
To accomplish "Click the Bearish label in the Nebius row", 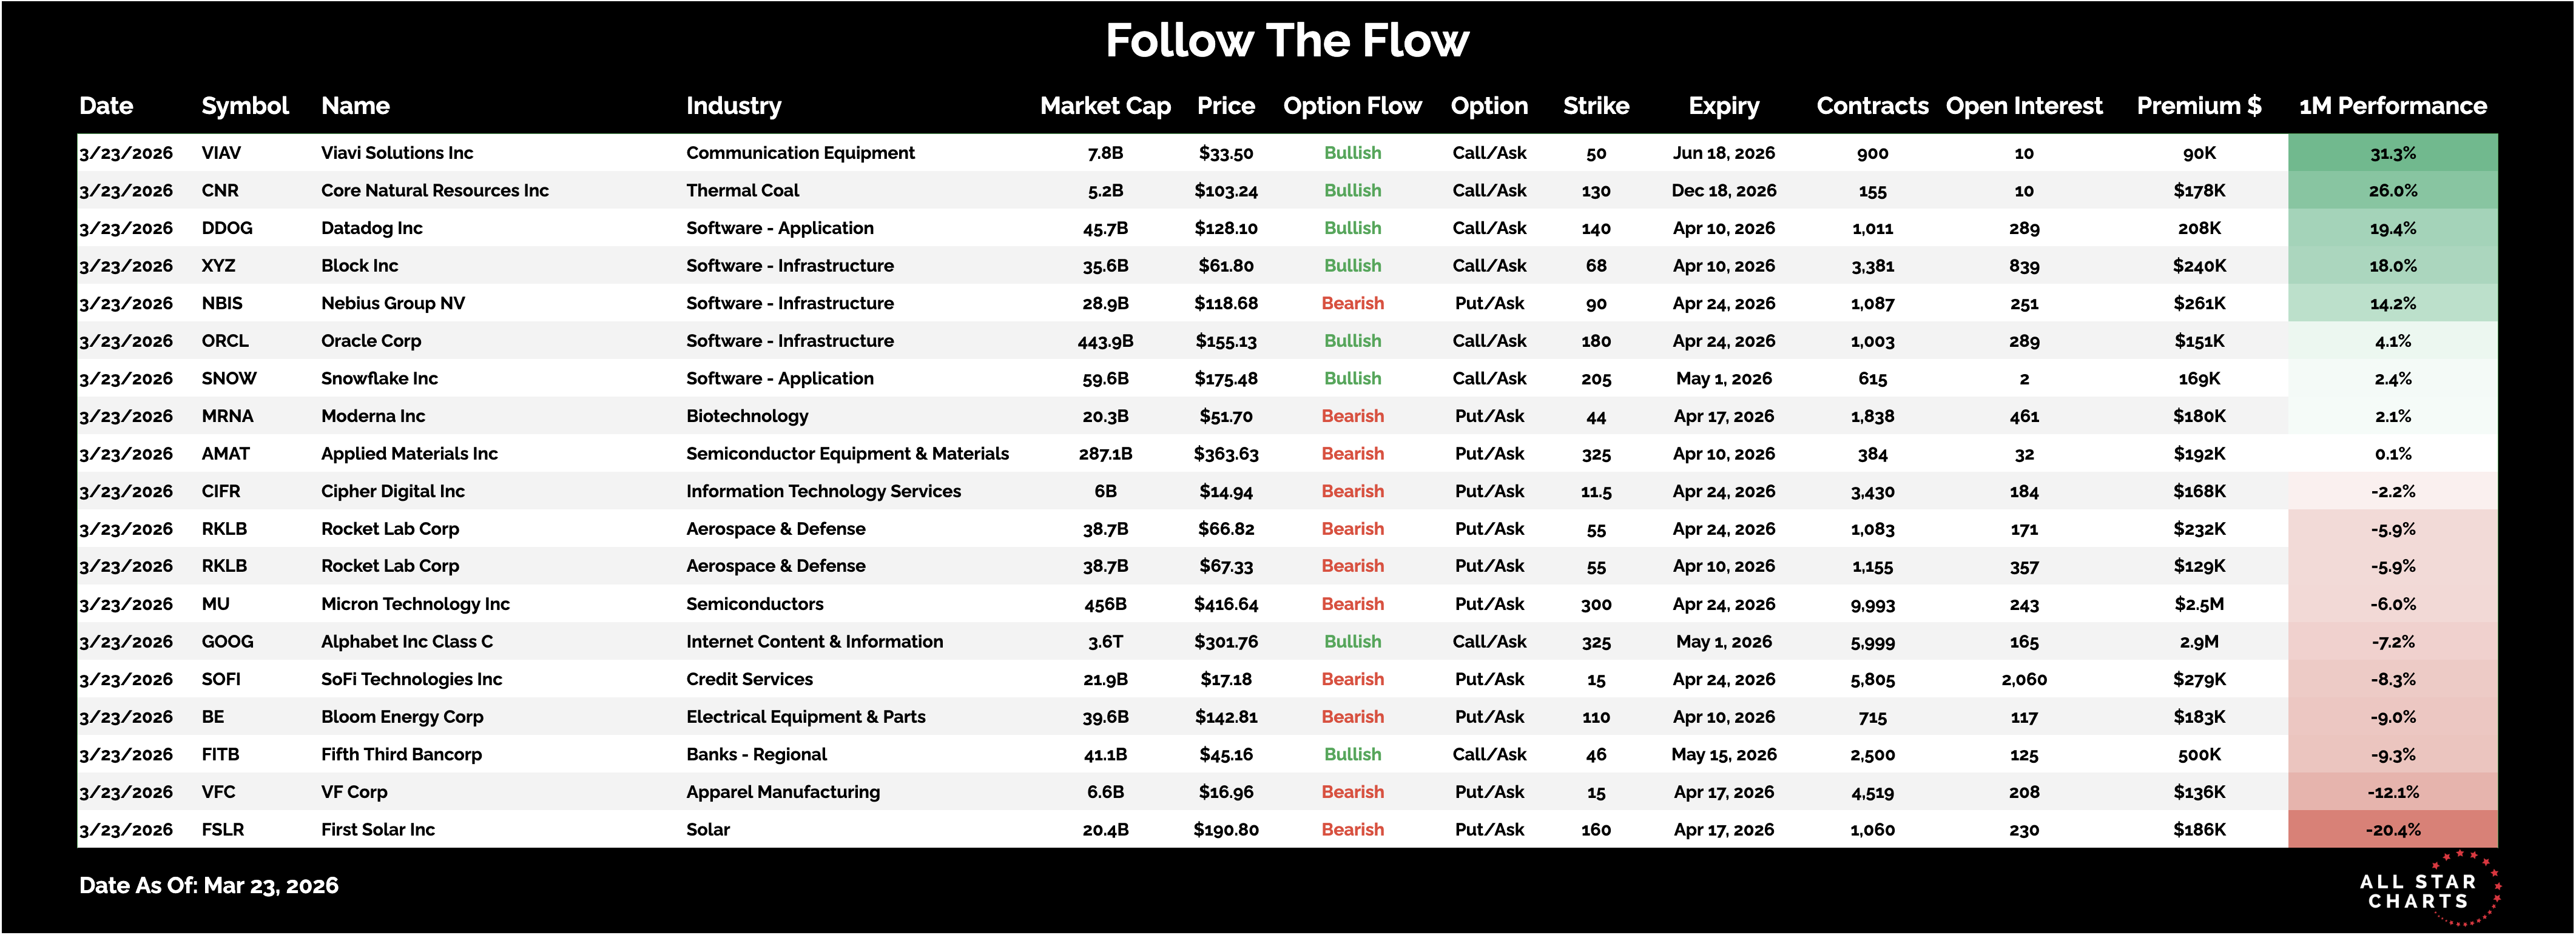I will pyautogui.click(x=1352, y=303).
